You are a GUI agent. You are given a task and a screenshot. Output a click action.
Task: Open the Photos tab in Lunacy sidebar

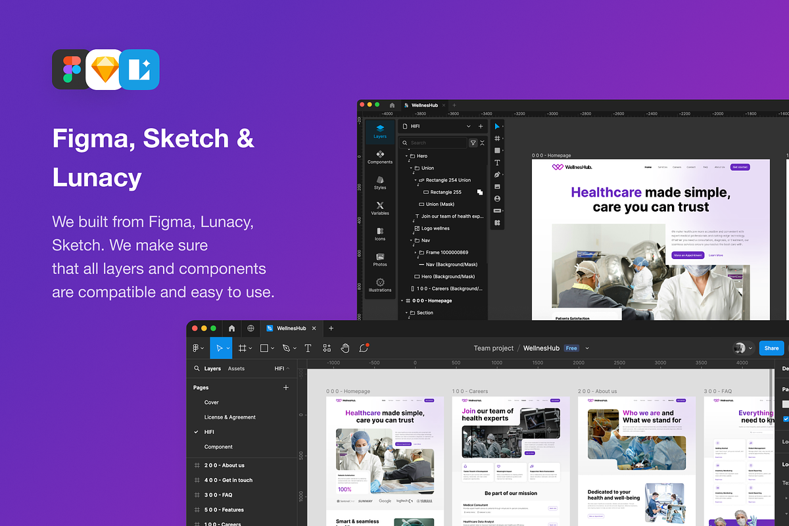point(380,260)
